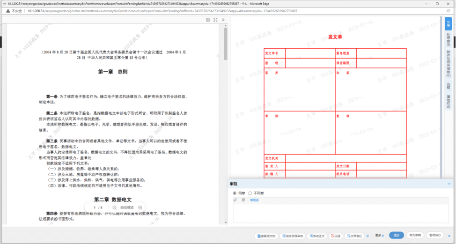Collapse the 审批 panel chevron
This screenshot has height=244, width=456.
[x=449, y=184]
